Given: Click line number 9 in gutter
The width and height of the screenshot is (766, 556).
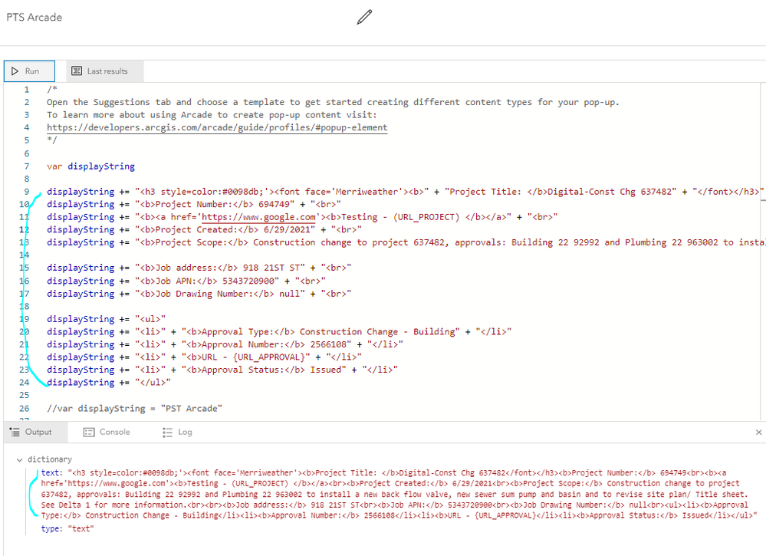Looking at the screenshot, I should (26, 192).
